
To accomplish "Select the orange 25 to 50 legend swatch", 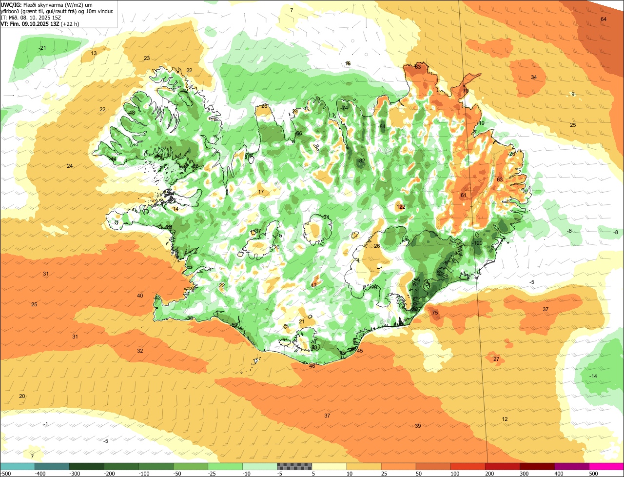I will (398, 466).
